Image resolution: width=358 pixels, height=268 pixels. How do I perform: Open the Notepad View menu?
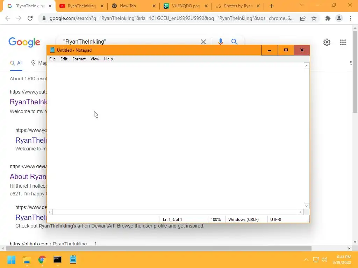pyautogui.click(x=95, y=59)
